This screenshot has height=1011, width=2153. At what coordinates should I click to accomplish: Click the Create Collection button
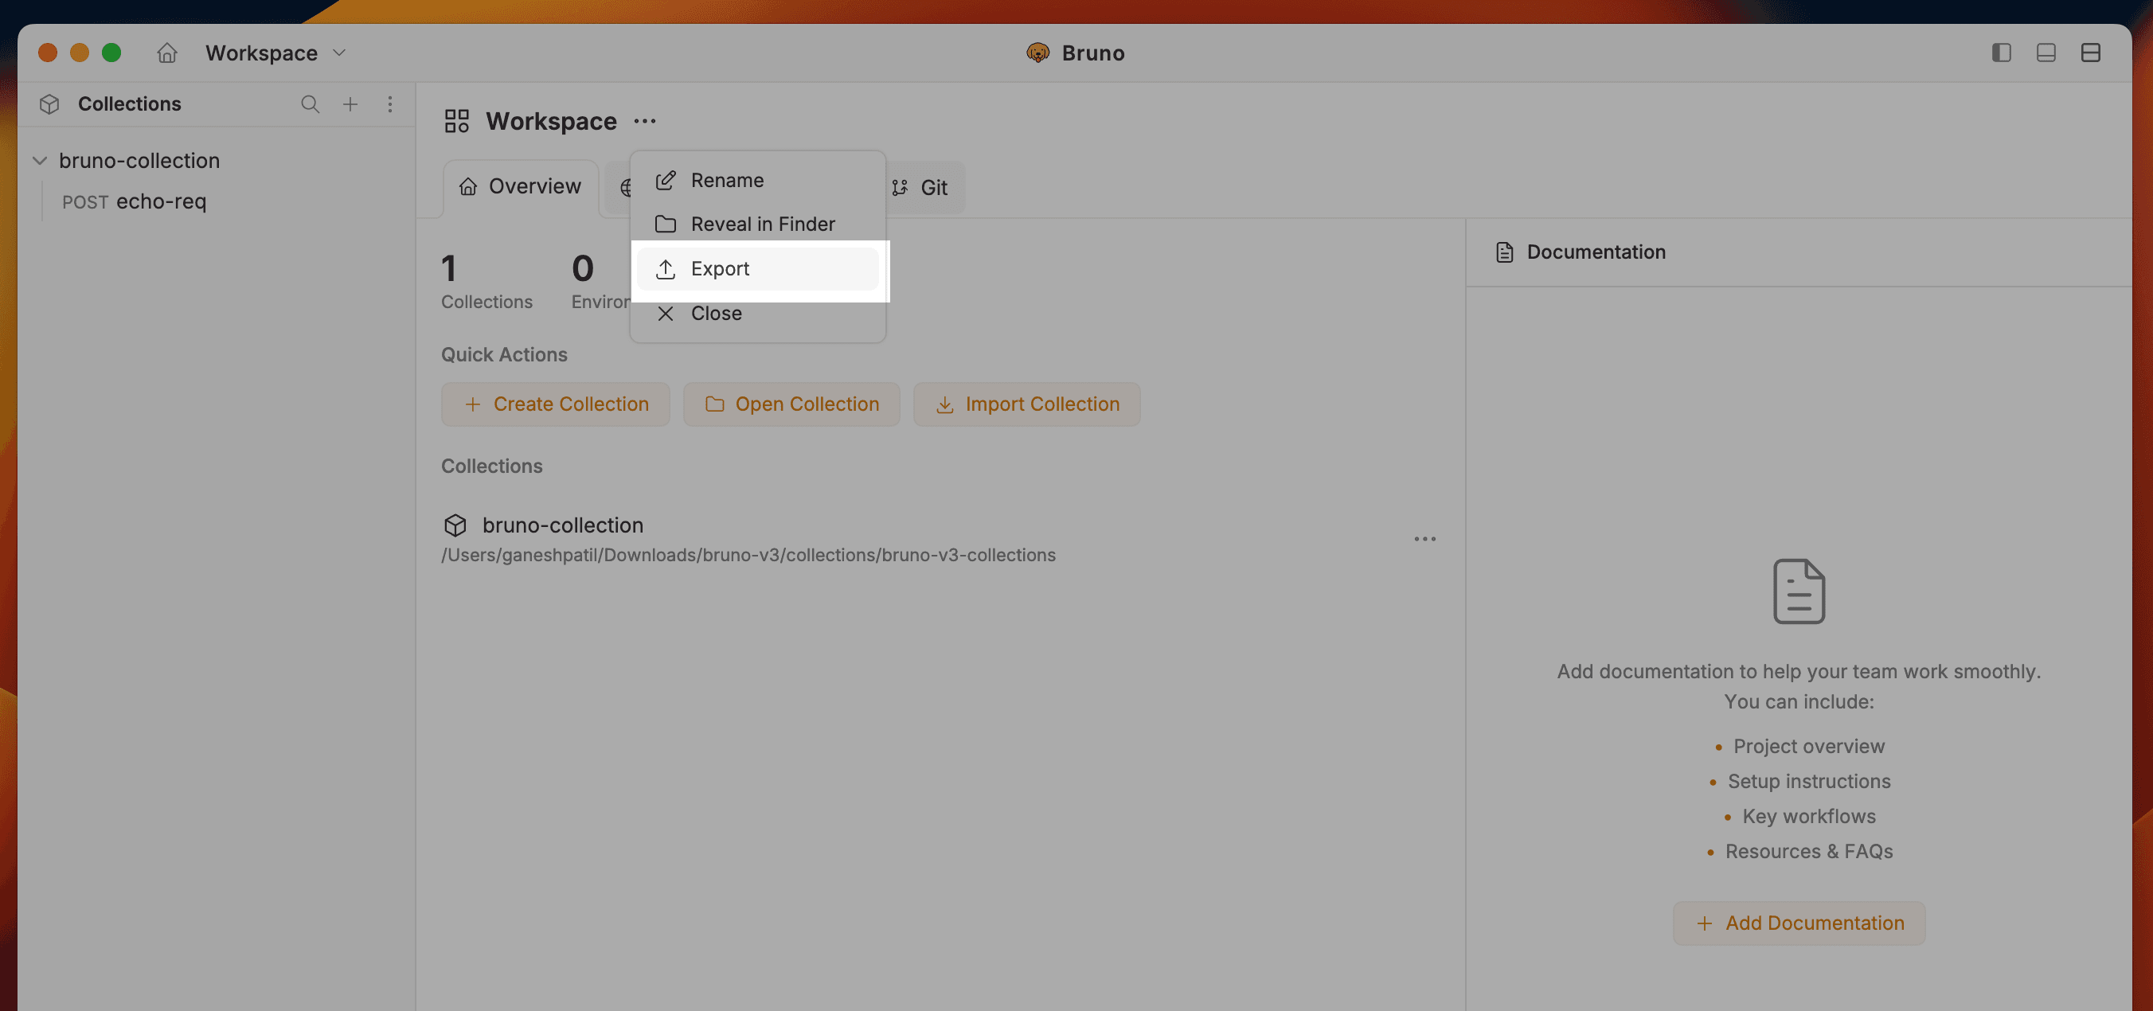click(x=555, y=404)
